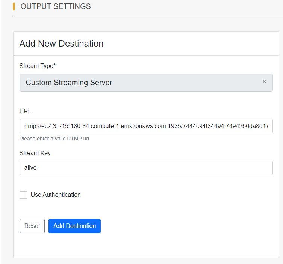Clear the Stream Type selection using × icon
The height and width of the screenshot is (264, 283).
[264, 81]
